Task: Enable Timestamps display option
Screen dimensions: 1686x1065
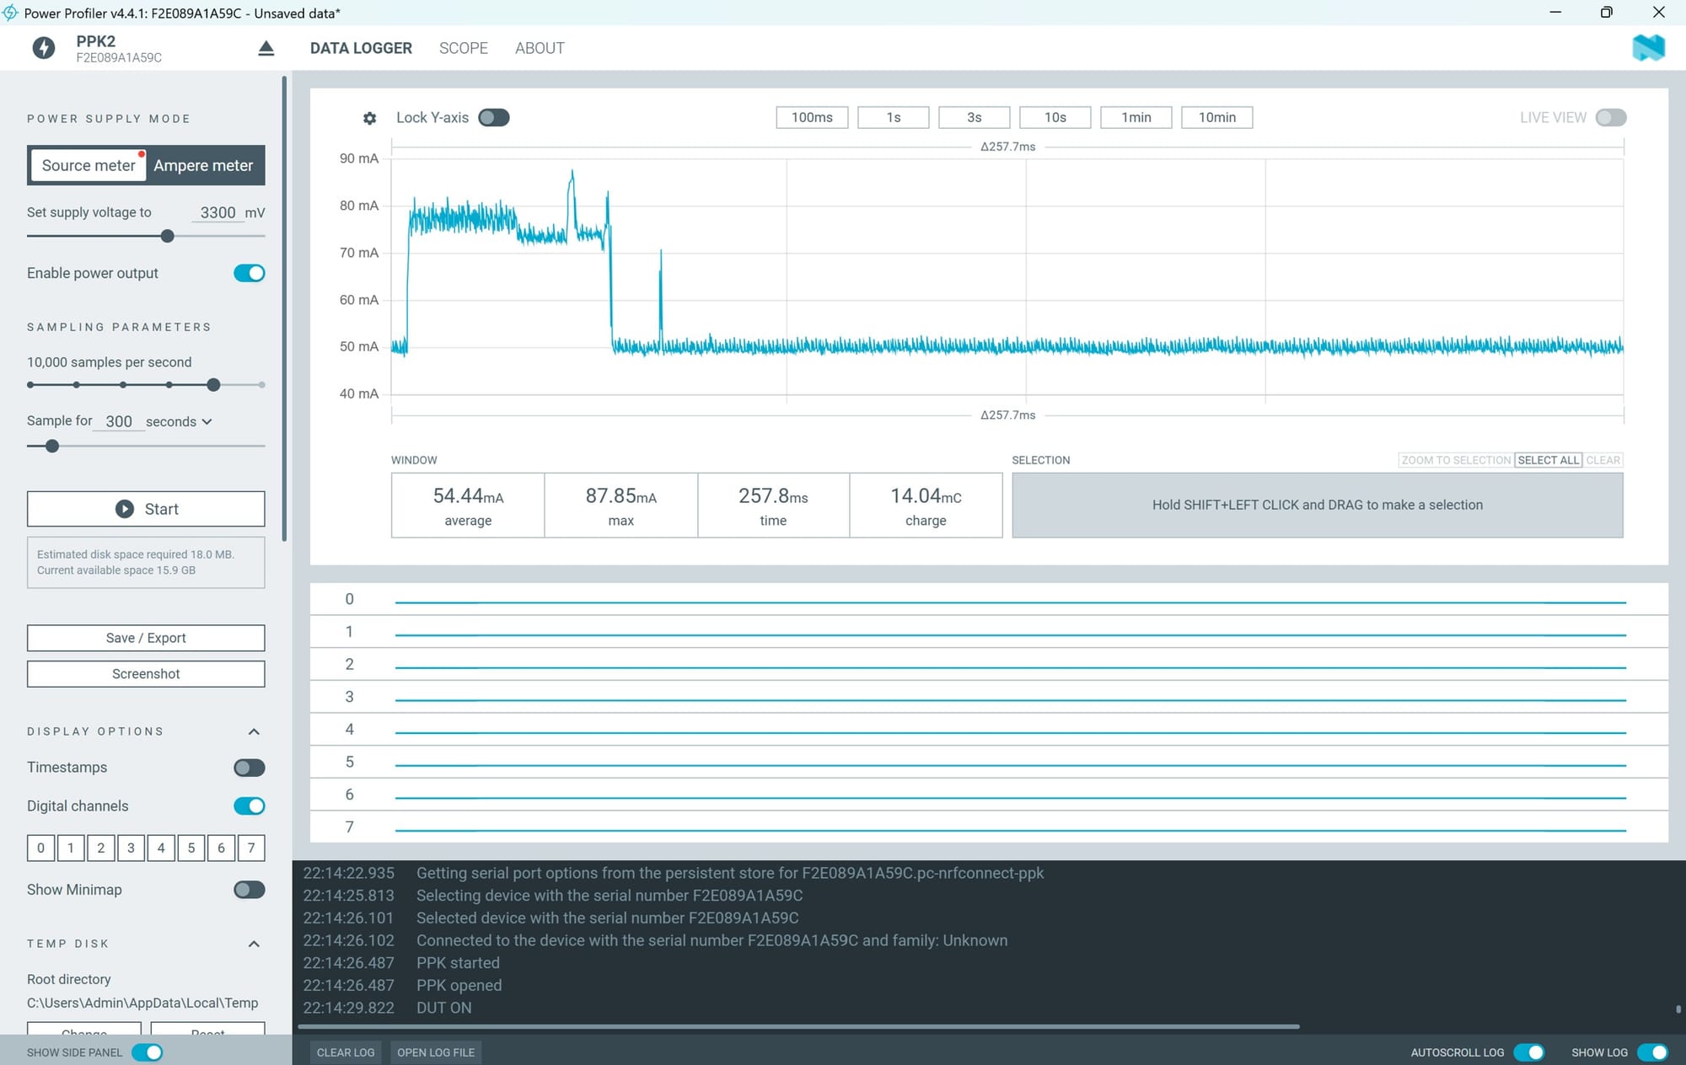Action: coord(250,768)
